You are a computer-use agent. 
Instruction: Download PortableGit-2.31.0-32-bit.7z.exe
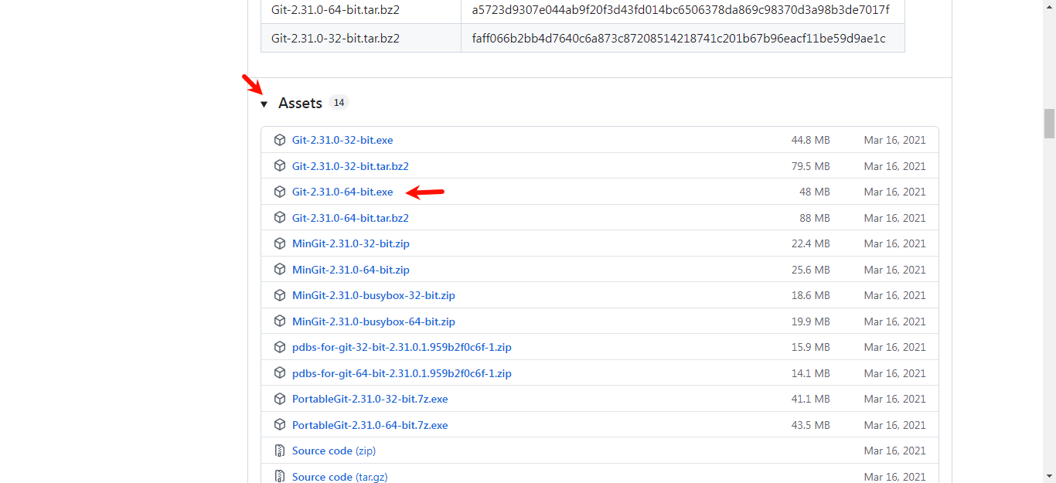(x=370, y=399)
